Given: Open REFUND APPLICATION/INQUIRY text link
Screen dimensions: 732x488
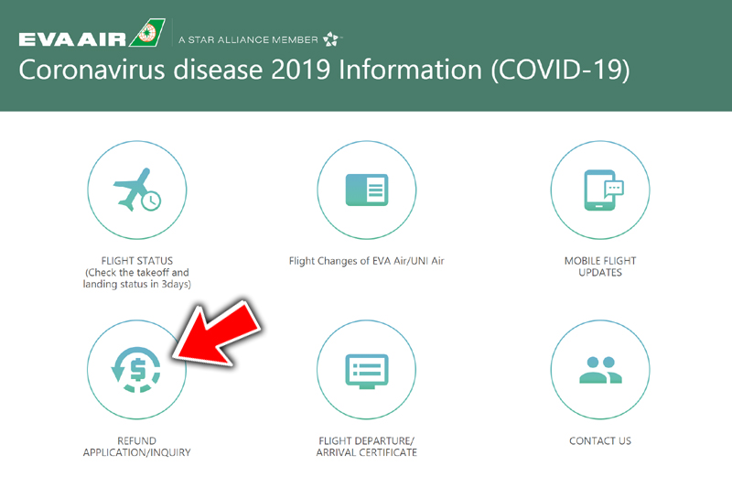Looking at the screenshot, I should pyautogui.click(x=136, y=447).
